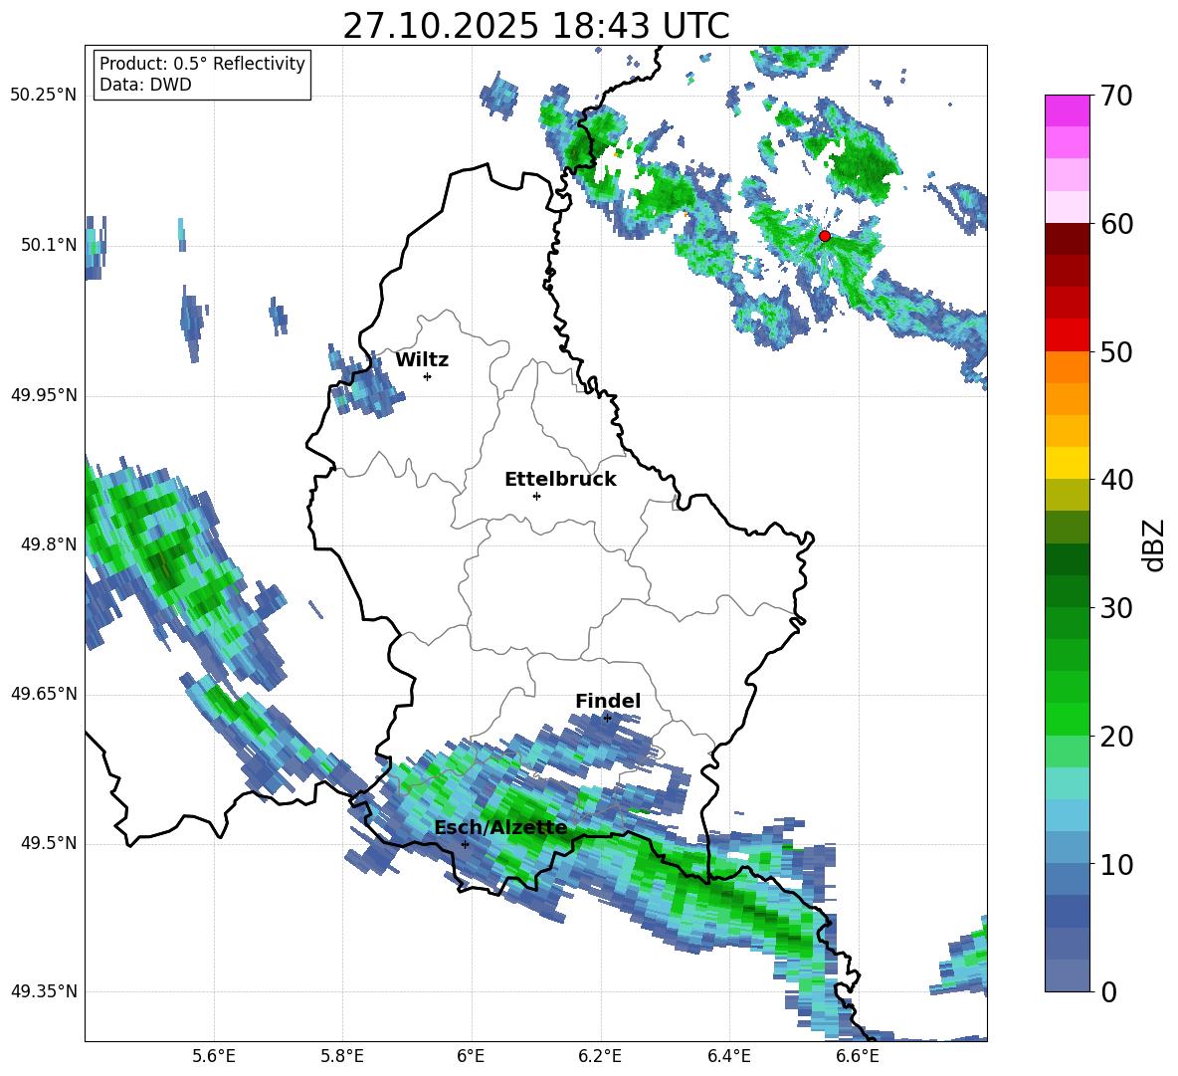Viewport: 1178px width, 1076px height.
Task: Click the 5.8°E longitude label
Action: coord(342,1056)
